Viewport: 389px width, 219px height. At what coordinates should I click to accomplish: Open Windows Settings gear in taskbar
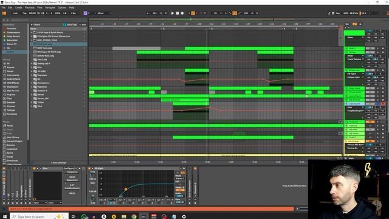(x=184, y=217)
